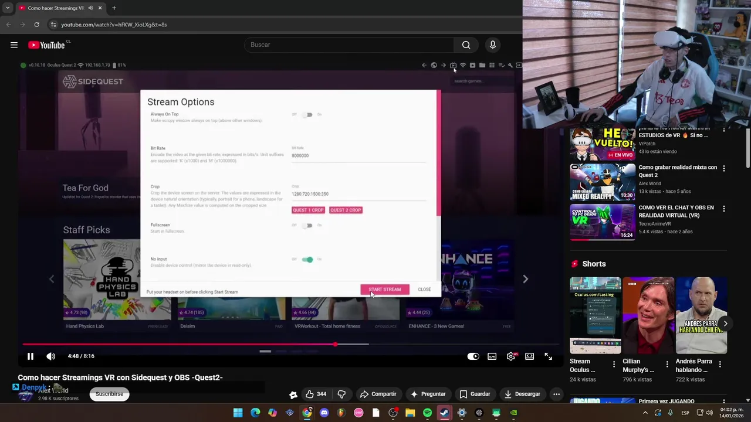Click the SideQuest forward arrow icon
This screenshot has height=422, width=751.
pyautogui.click(x=444, y=65)
